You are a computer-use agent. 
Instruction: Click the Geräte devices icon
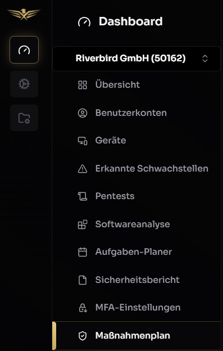83,141
